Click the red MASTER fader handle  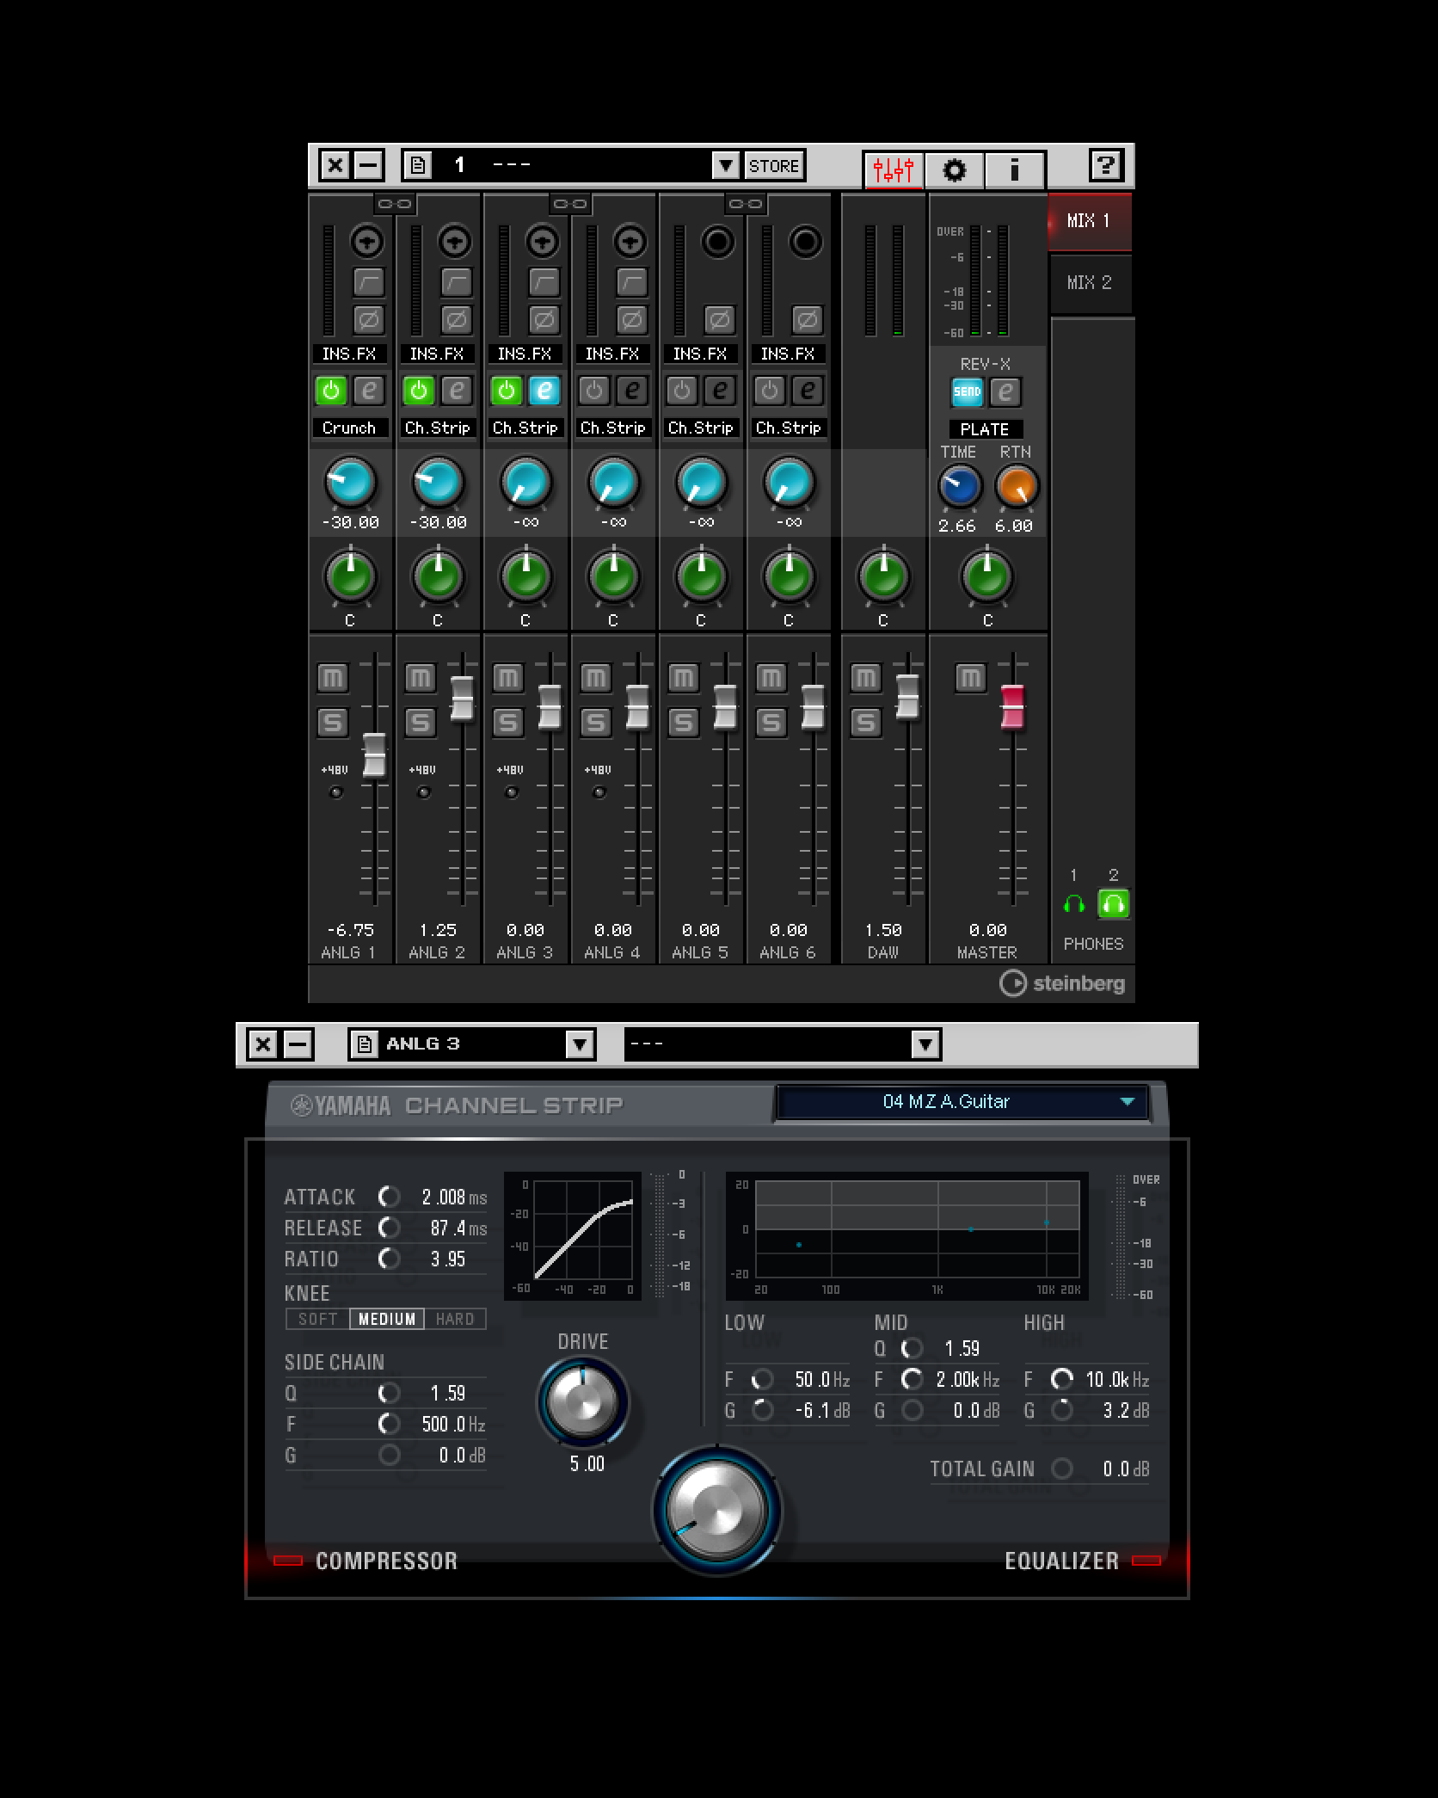click(1012, 707)
